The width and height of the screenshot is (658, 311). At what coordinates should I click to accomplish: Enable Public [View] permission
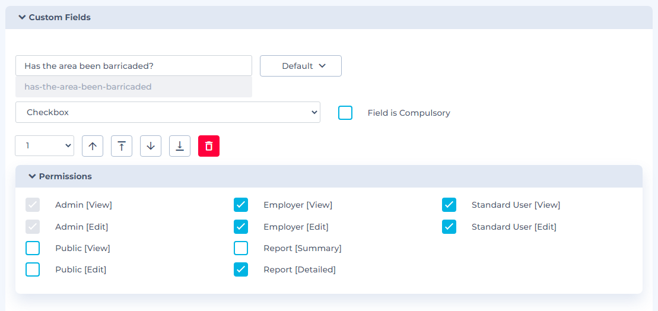point(33,248)
